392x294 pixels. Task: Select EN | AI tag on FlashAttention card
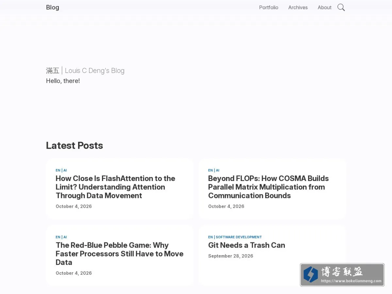click(x=61, y=170)
